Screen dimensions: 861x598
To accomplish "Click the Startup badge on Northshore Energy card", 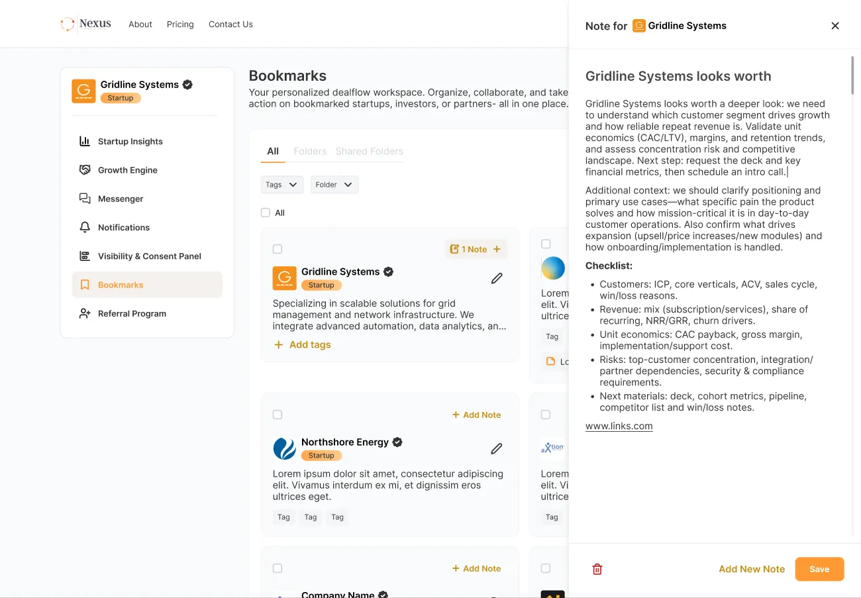I will 321,456.
